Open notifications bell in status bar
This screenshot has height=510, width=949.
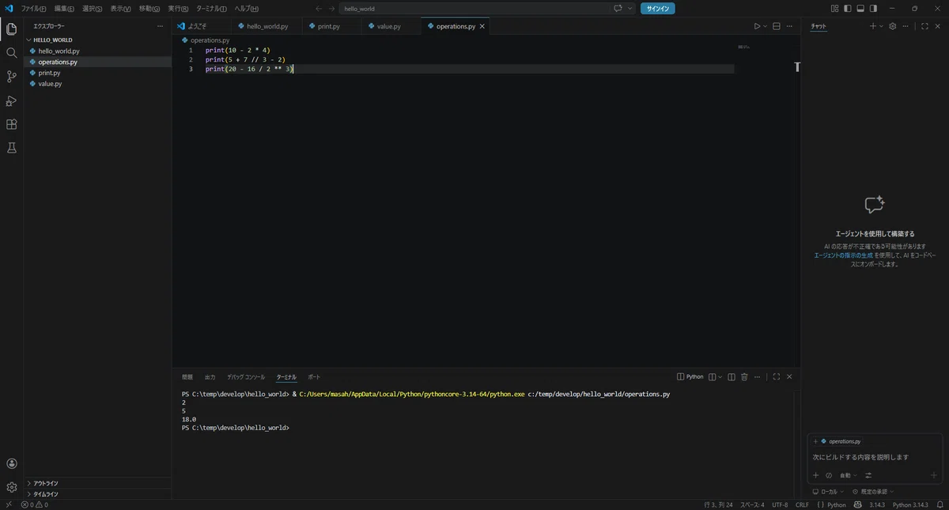pos(940,504)
